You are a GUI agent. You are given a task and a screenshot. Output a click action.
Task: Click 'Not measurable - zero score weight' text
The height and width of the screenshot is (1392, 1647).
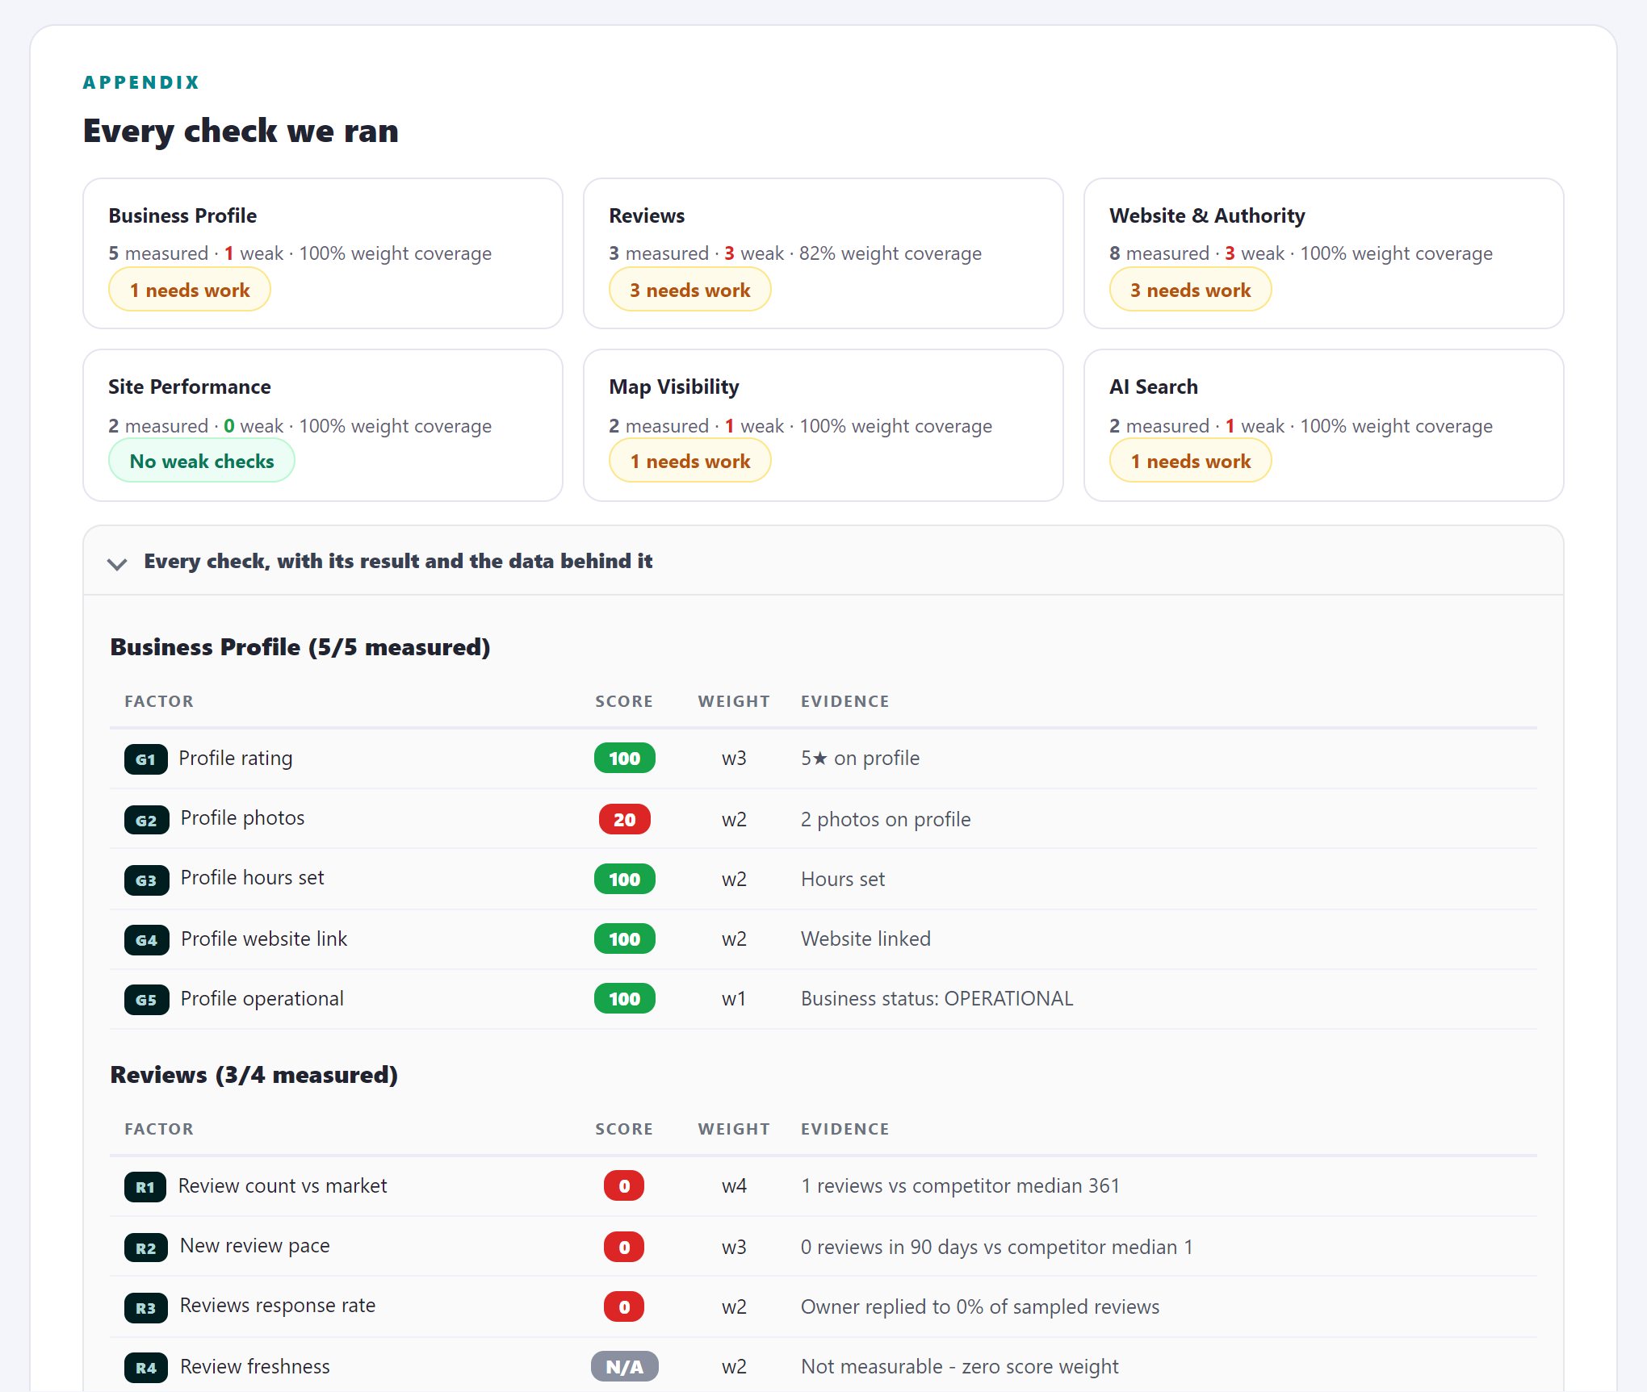point(959,1366)
